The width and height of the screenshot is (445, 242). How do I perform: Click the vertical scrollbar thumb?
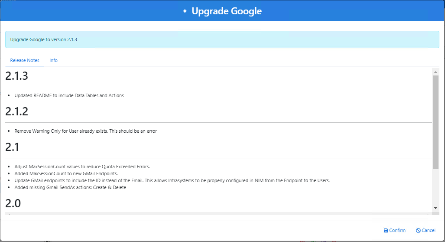coord(435,121)
